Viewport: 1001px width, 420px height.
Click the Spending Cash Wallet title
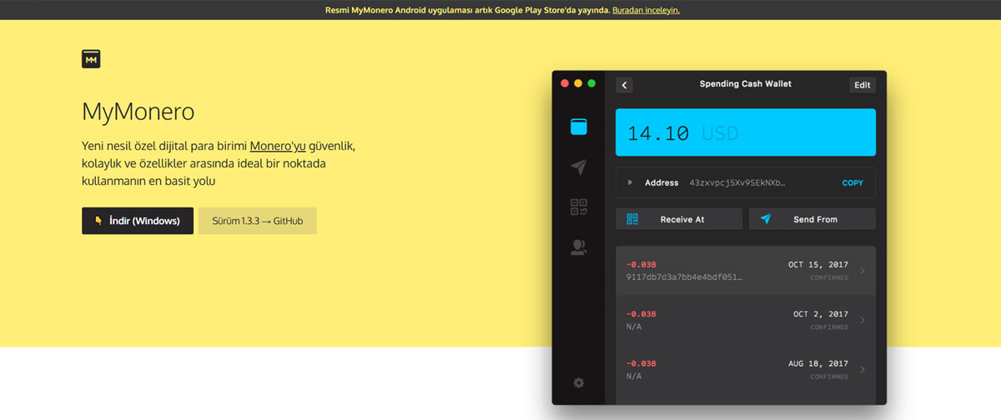click(x=746, y=84)
